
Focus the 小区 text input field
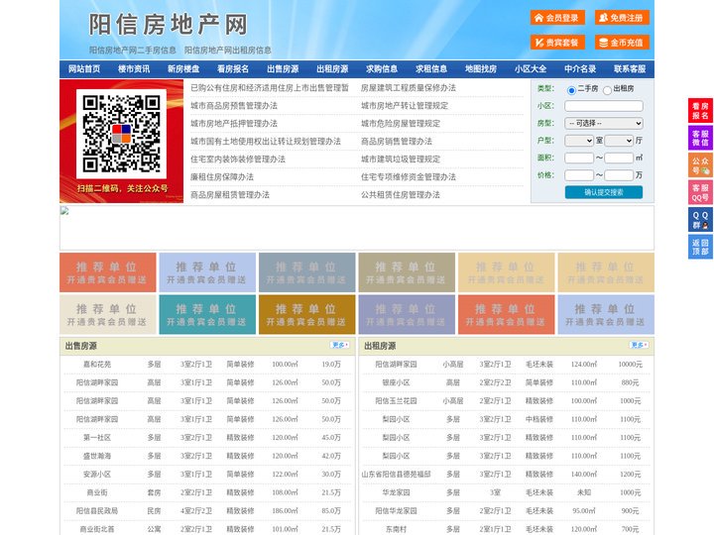[604, 106]
